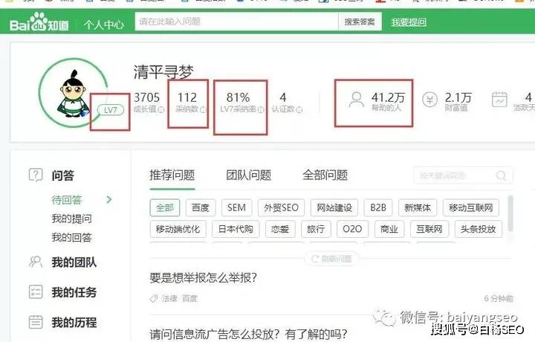Viewport: 535px width, 342px height.
Task: Click the 我的历程 list icon
Action: click(x=36, y=322)
